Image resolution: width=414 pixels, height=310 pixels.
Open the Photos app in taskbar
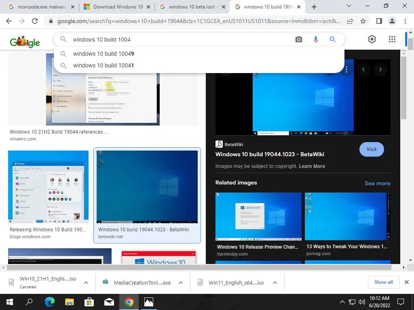click(149, 302)
